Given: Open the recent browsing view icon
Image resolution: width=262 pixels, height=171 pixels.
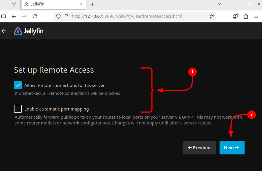Looking at the screenshot, I should tap(14, 4).
